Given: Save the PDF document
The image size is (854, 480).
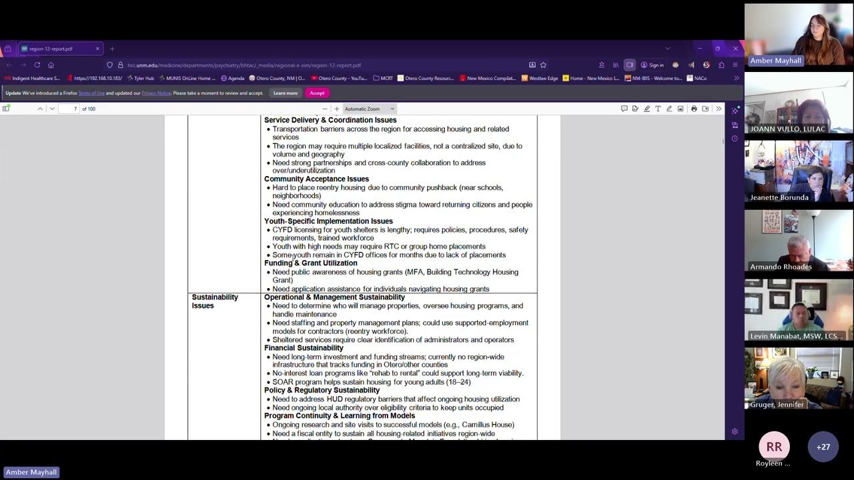Looking at the screenshot, I should (x=705, y=109).
